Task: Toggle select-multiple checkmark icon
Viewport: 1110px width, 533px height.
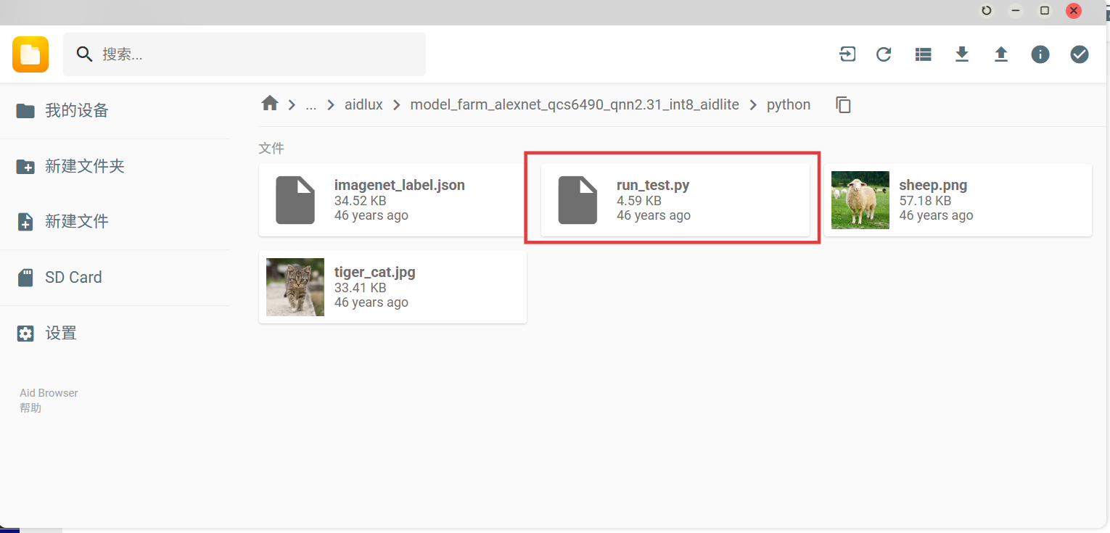Action: tap(1080, 54)
